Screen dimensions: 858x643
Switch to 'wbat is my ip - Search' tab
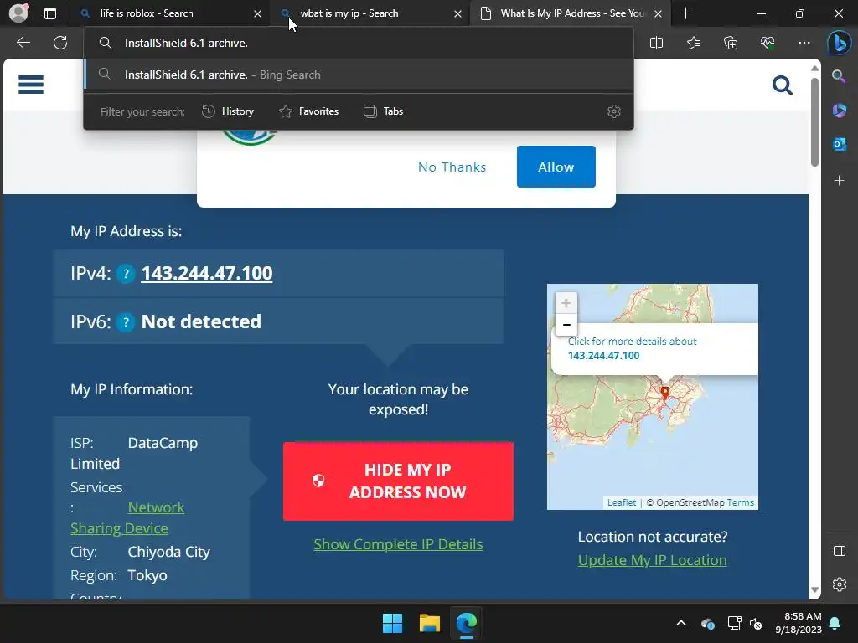tap(370, 13)
